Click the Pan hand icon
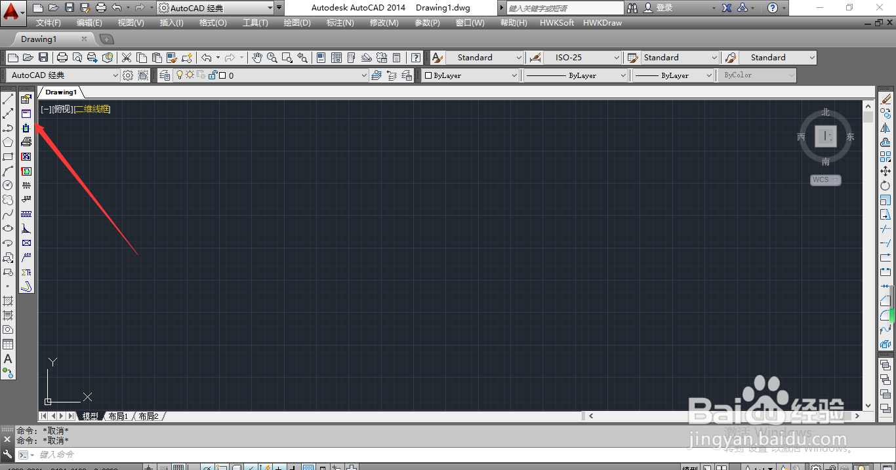Screen dimensions: 896x470 [x=257, y=58]
